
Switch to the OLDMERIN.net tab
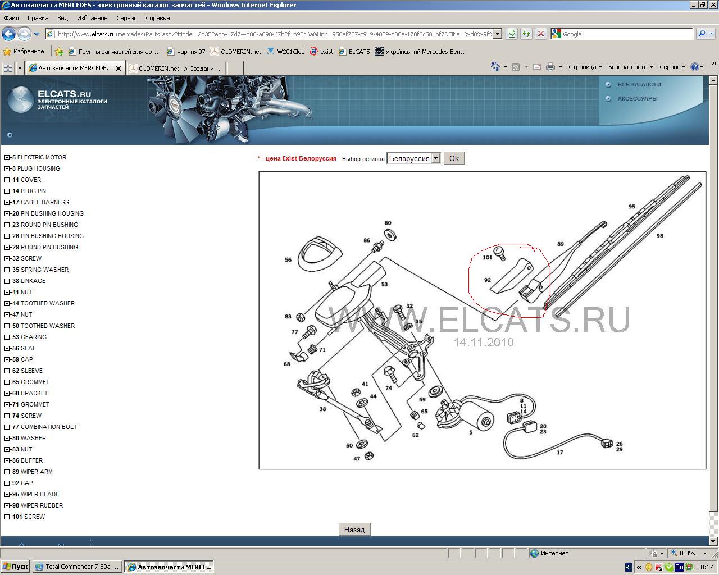176,68
